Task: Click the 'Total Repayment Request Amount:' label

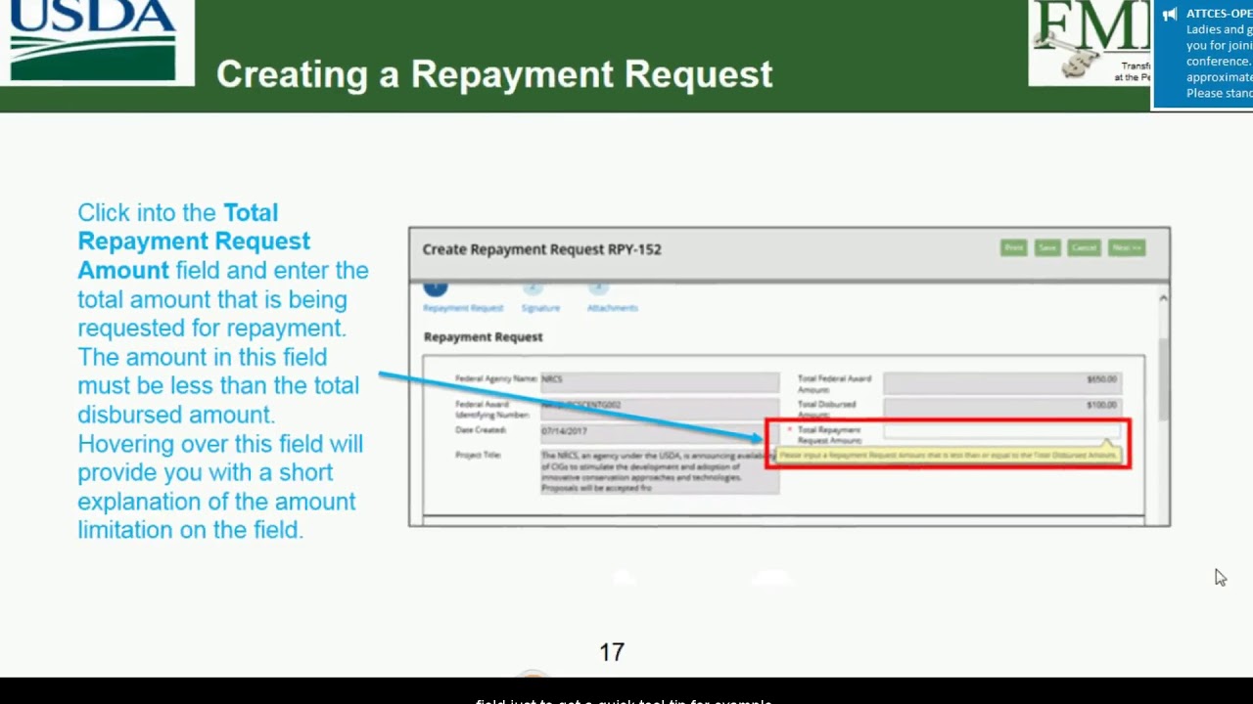Action: [829, 435]
